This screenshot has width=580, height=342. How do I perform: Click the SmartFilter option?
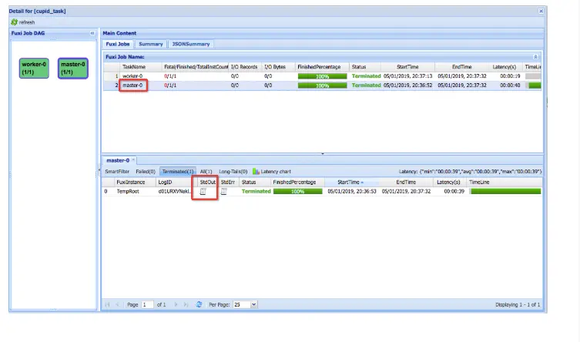coord(117,172)
